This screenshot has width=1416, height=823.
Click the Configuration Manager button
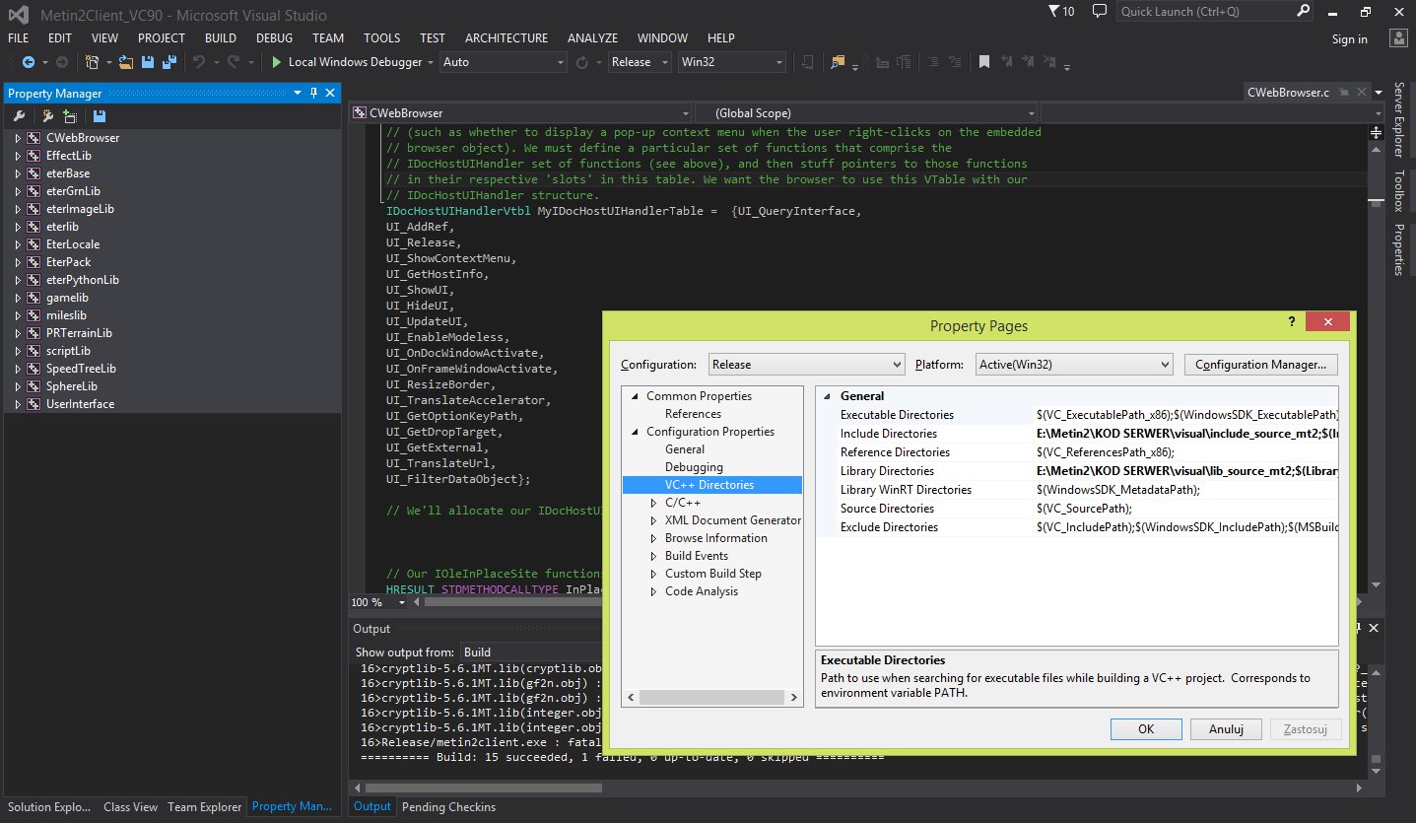1261,365
